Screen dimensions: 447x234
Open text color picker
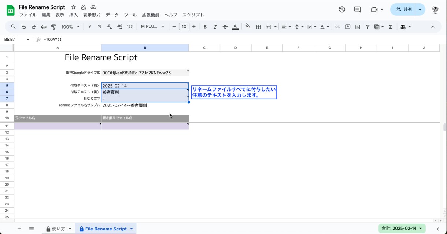pyautogui.click(x=235, y=27)
